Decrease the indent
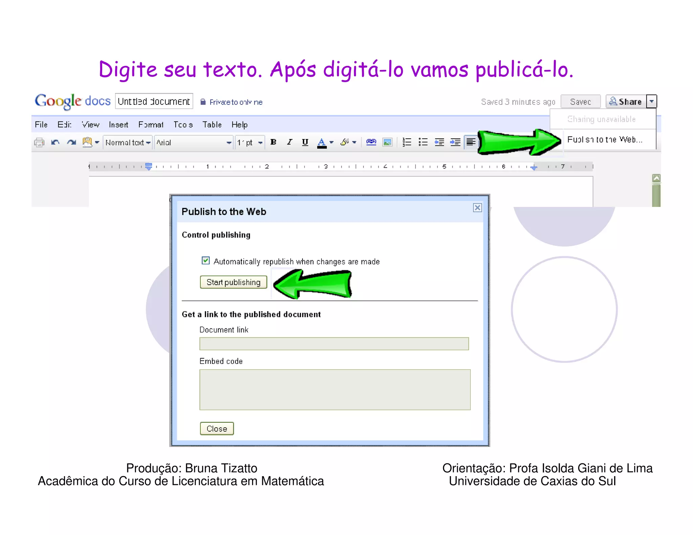The width and height of the screenshot is (693, 535). click(x=439, y=142)
